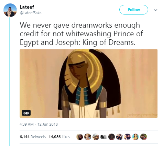Click the GIF badge label

tap(26, 113)
